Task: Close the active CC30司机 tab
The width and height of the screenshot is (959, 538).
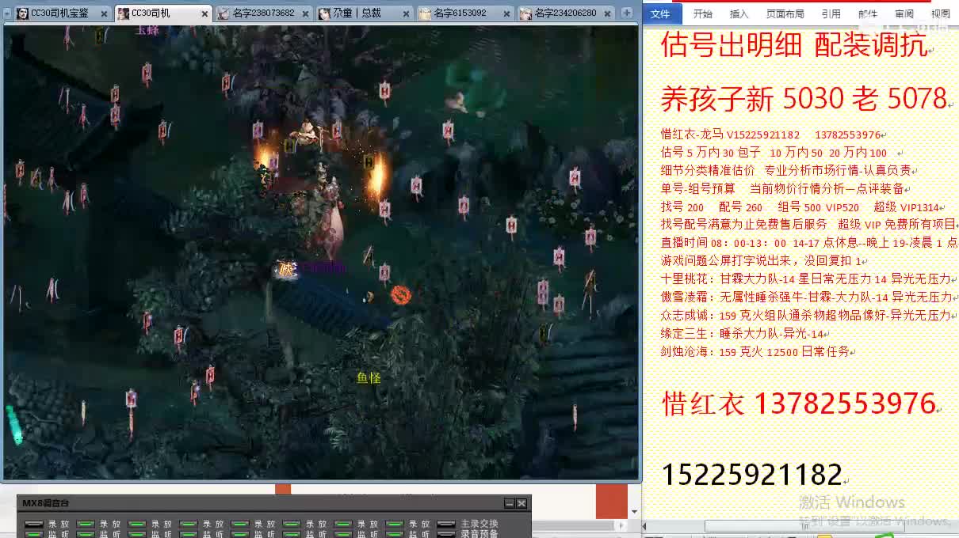Action: click(x=205, y=13)
